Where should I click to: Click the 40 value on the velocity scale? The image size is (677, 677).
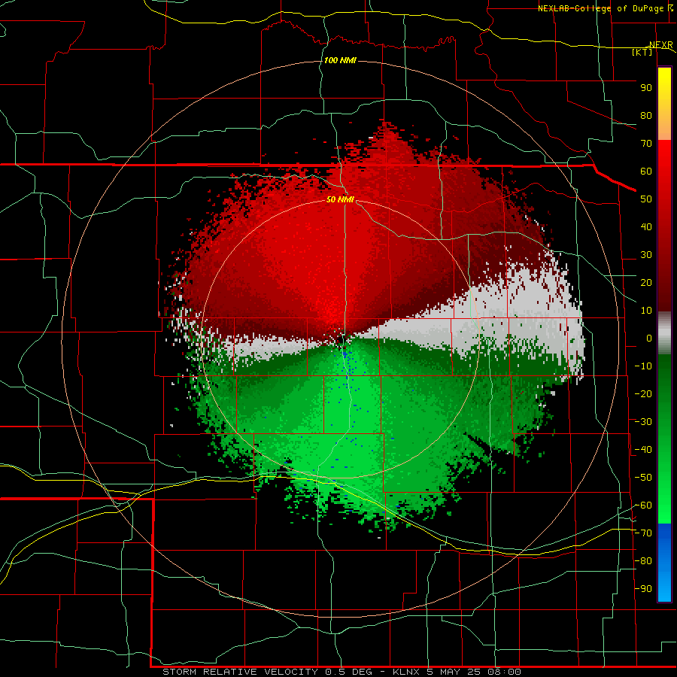coord(646,227)
